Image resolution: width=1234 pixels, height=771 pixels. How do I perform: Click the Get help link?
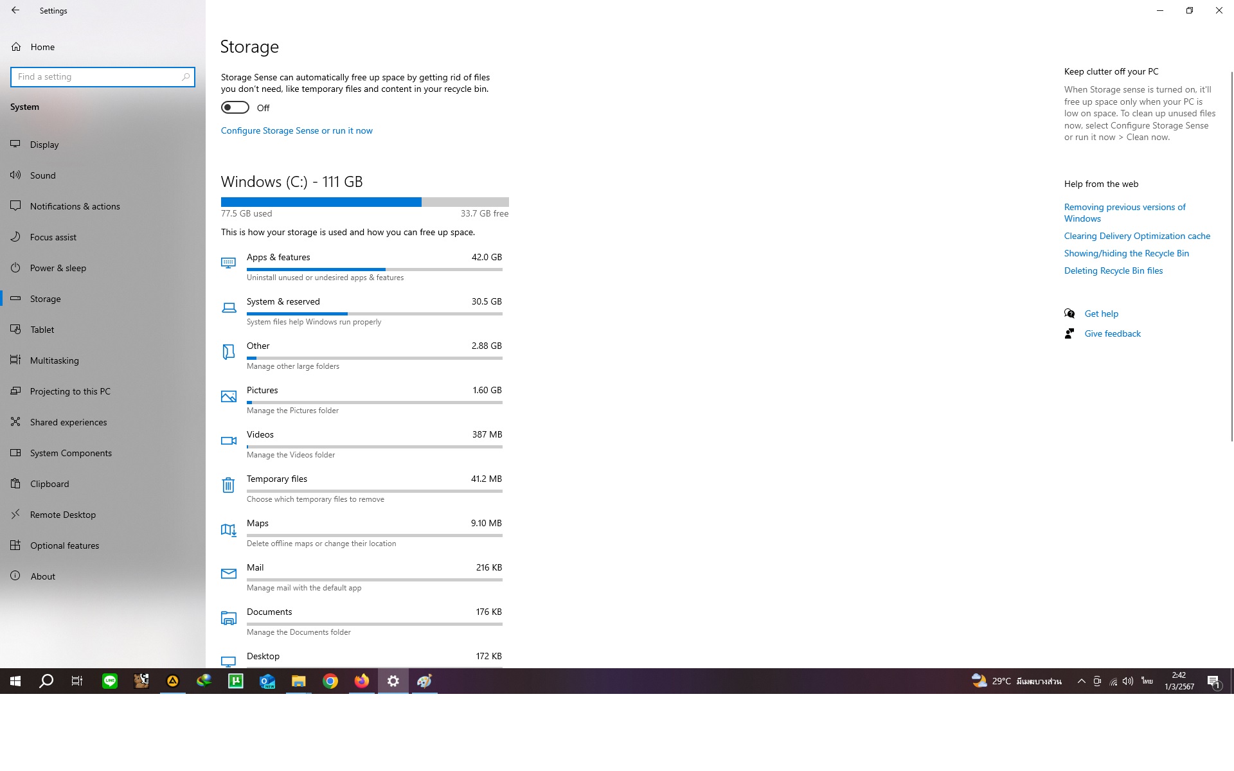[x=1101, y=314]
